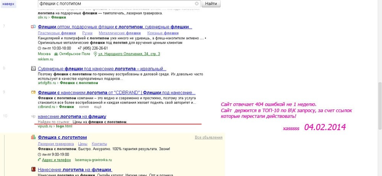Click the metro icon near 'Октябрьское Поле'
The image size is (382, 176).
coord(56,54)
